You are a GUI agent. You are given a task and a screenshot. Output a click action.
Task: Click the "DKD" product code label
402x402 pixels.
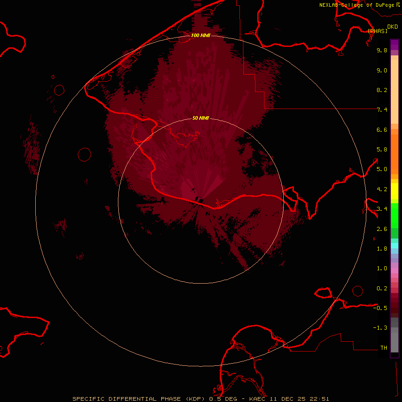(393, 27)
